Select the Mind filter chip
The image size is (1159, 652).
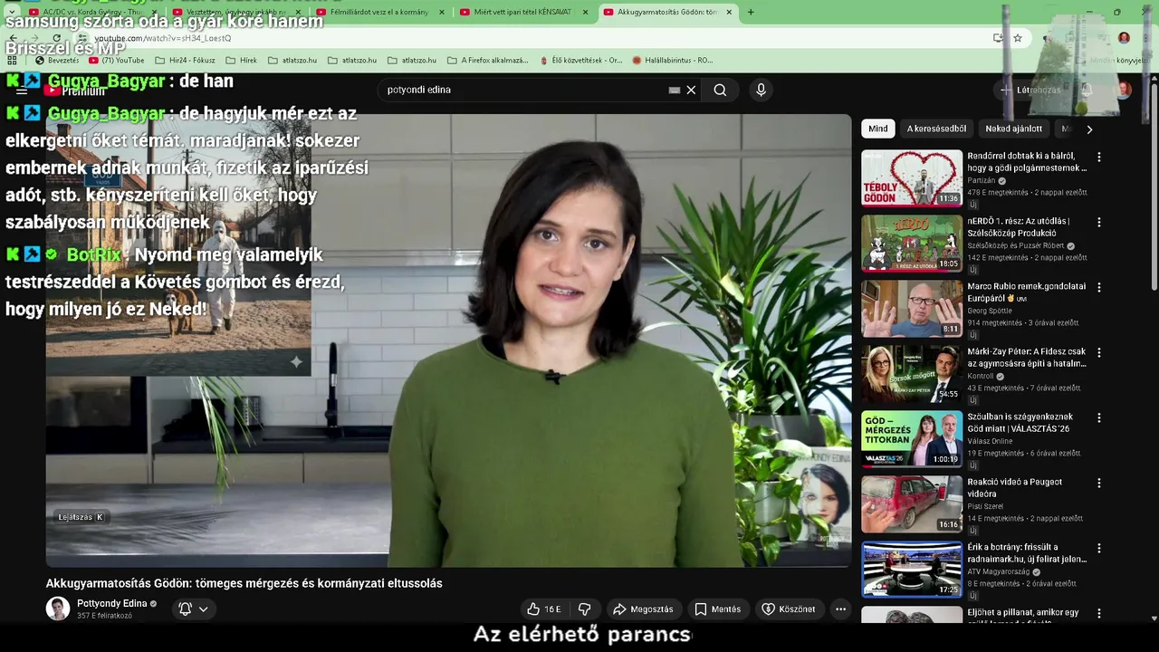[x=878, y=129]
